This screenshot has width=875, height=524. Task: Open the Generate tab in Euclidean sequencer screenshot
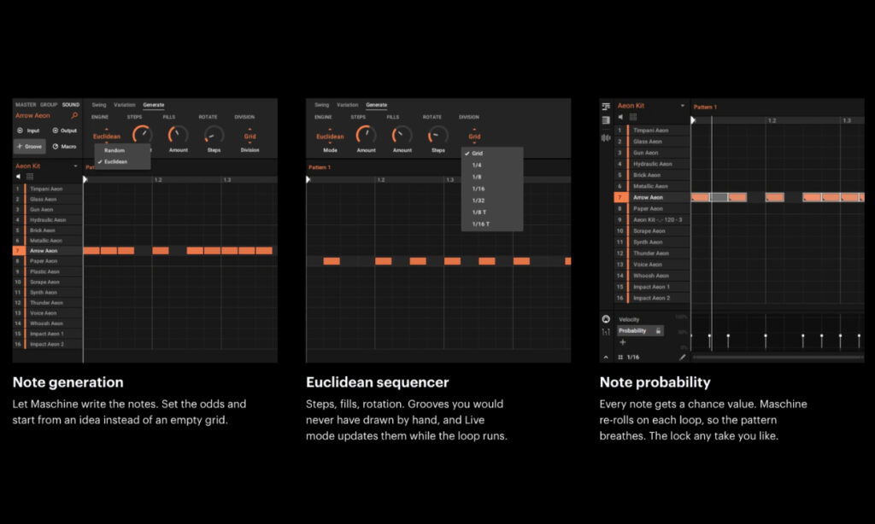pyautogui.click(x=377, y=105)
